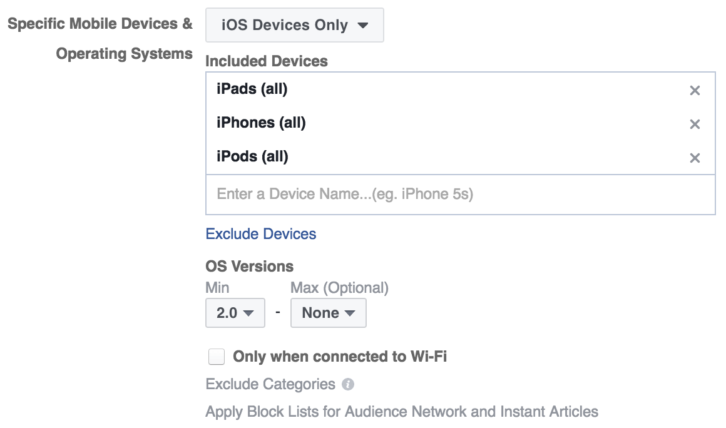This screenshot has width=726, height=428.
Task: Click the Exclude Categories text
Action: pyautogui.click(x=270, y=384)
